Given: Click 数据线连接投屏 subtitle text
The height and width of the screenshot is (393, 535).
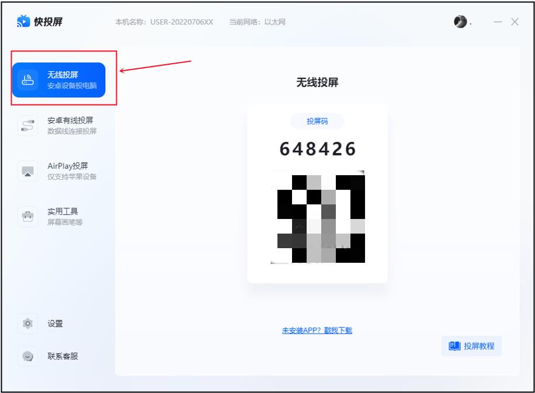Looking at the screenshot, I should click(x=72, y=131).
